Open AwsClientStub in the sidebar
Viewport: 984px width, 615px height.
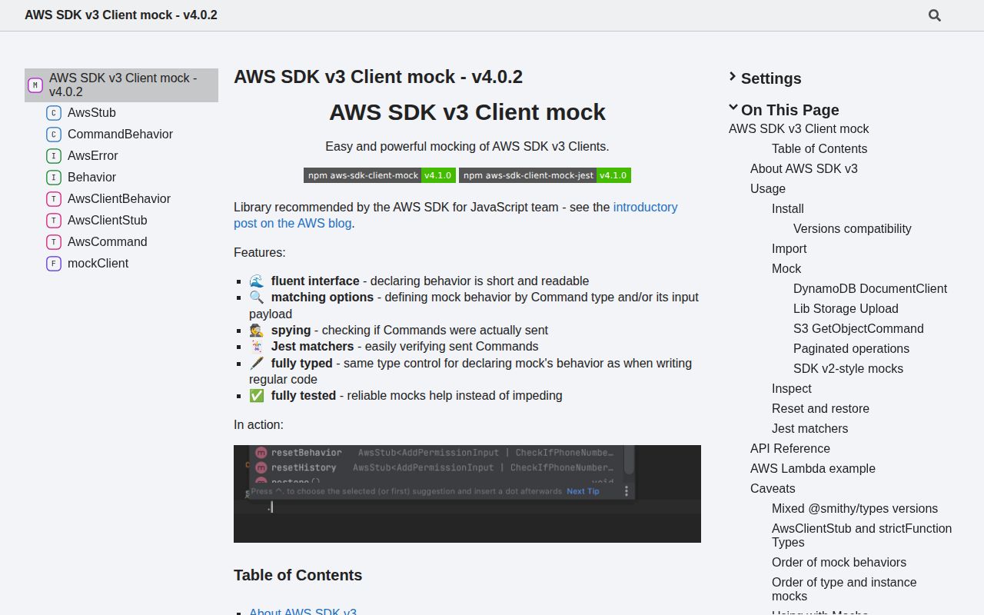tap(108, 220)
